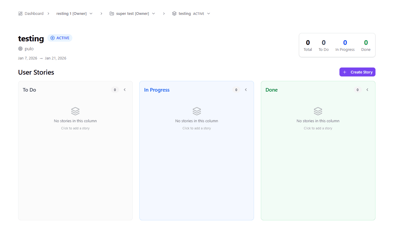Collapse the In Progress column
The width and height of the screenshot is (399, 240).
coord(246,90)
